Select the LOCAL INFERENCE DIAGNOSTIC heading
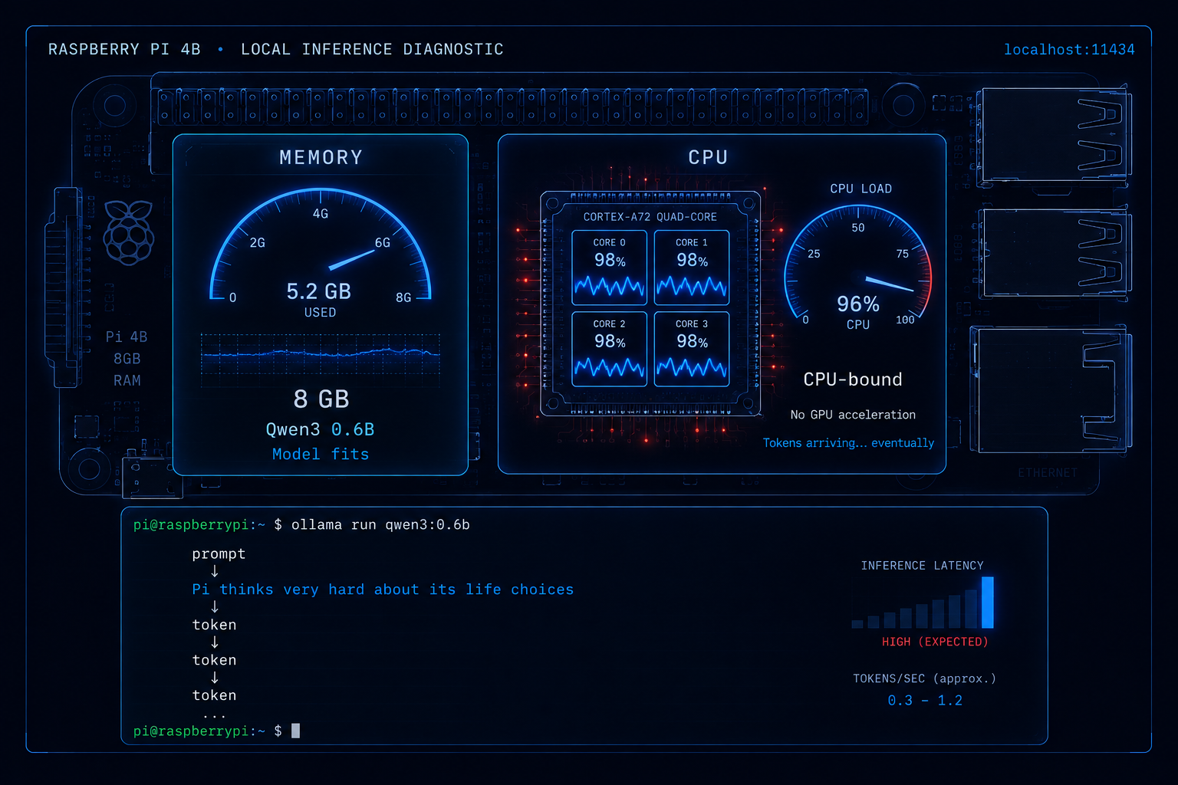1178x785 pixels. tap(372, 50)
